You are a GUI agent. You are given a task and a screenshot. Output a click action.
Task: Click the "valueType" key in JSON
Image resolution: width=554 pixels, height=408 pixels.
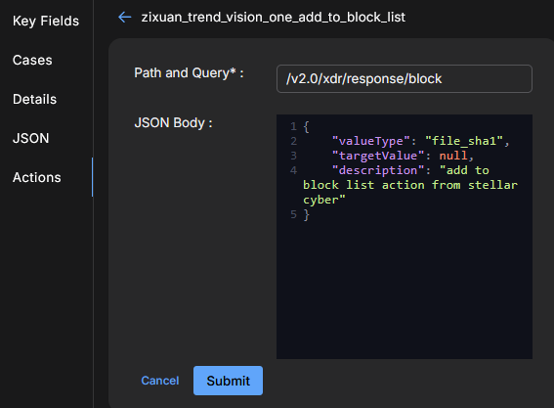(371, 141)
